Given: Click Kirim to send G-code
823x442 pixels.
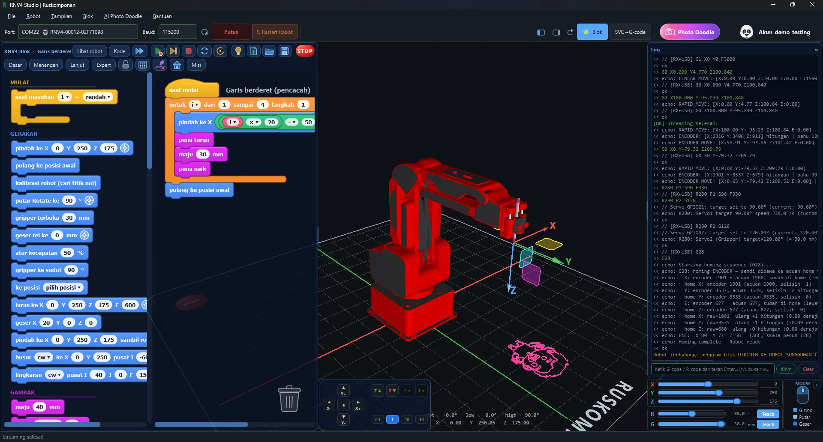Looking at the screenshot, I should [x=786, y=369].
